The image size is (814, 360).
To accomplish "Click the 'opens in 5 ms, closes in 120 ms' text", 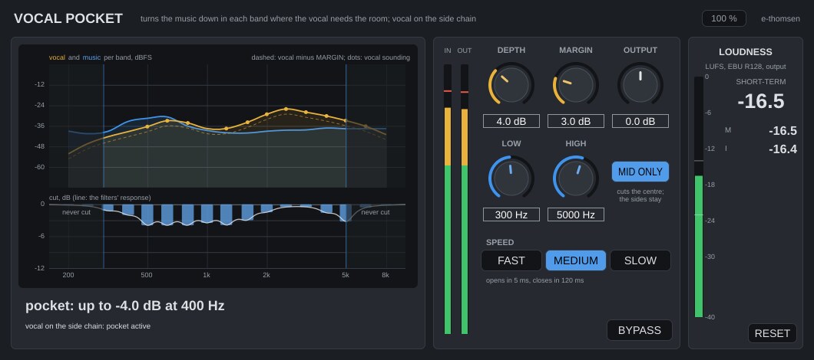I will (534, 280).
